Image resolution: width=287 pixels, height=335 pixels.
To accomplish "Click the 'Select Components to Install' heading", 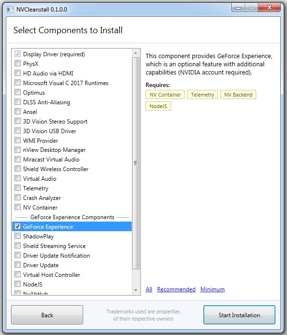I will [x=68, y=30].
